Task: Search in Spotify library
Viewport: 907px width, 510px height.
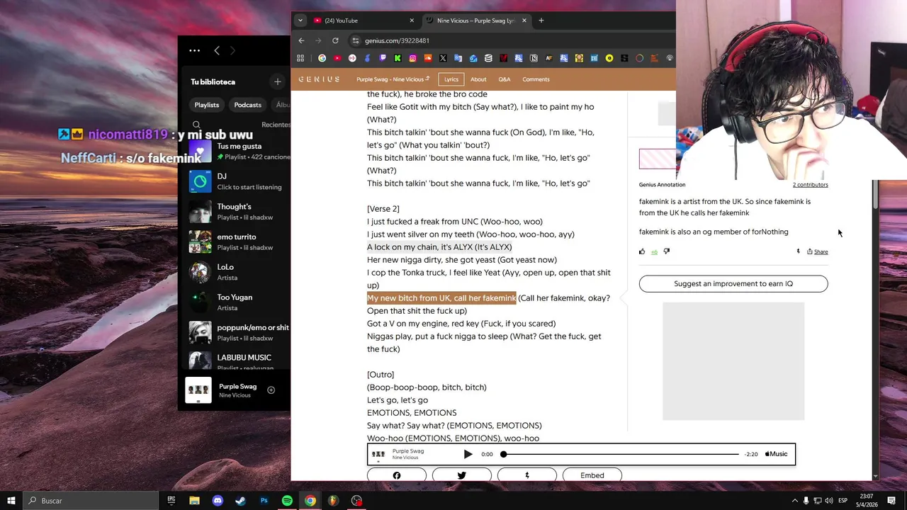Action: pyautogui.click(x=196, y=125)
